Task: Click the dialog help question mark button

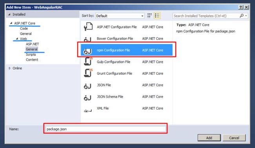Action: tap(241, 7)
